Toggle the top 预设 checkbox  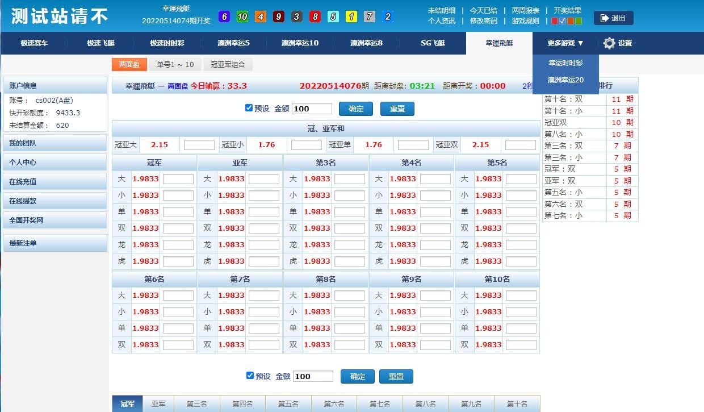coord(249,108)
